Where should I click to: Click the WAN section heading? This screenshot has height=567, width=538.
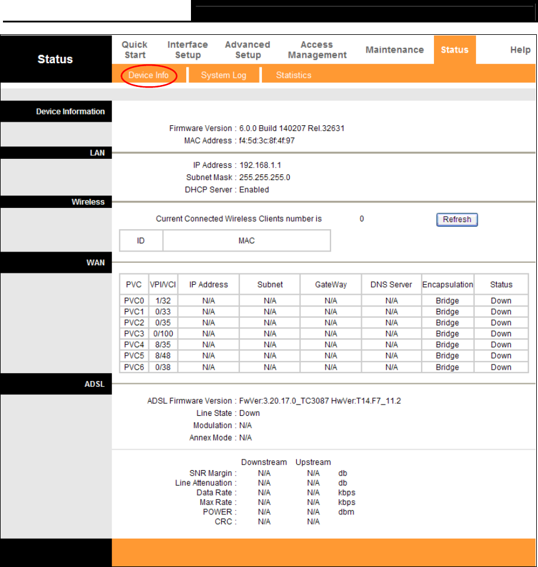point(96,263)
